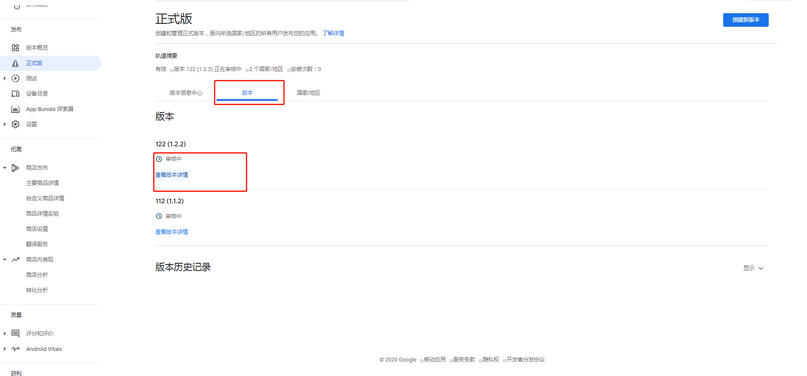Image resolution: width=807 pixels, height=376 pixels.
Task: Click the 正式版 rocket icon in sidebar
Action: tap(15, 63)
